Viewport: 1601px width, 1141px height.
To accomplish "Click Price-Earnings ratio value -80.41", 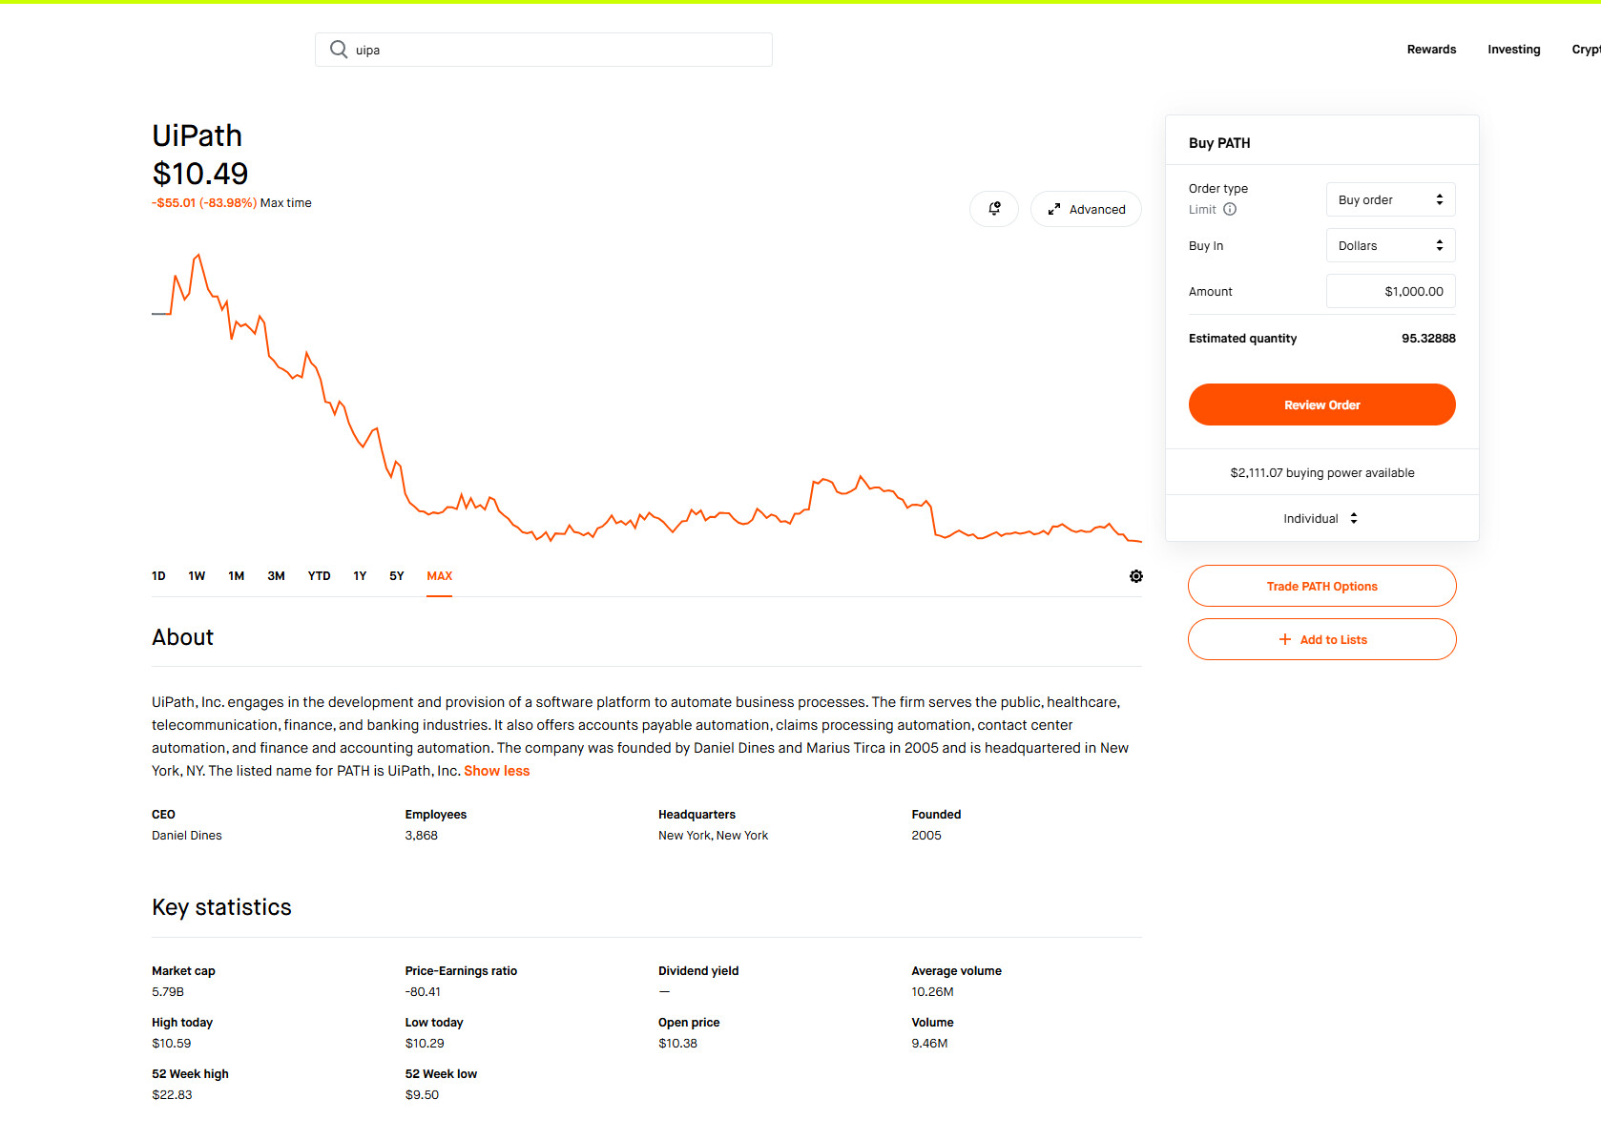I will click(x=423, y=992).
